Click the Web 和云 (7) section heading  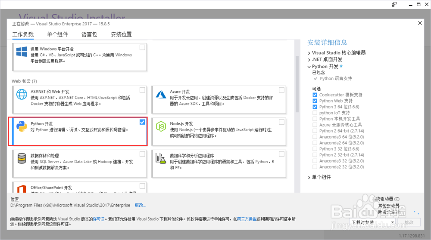click(x=24, y=81)
